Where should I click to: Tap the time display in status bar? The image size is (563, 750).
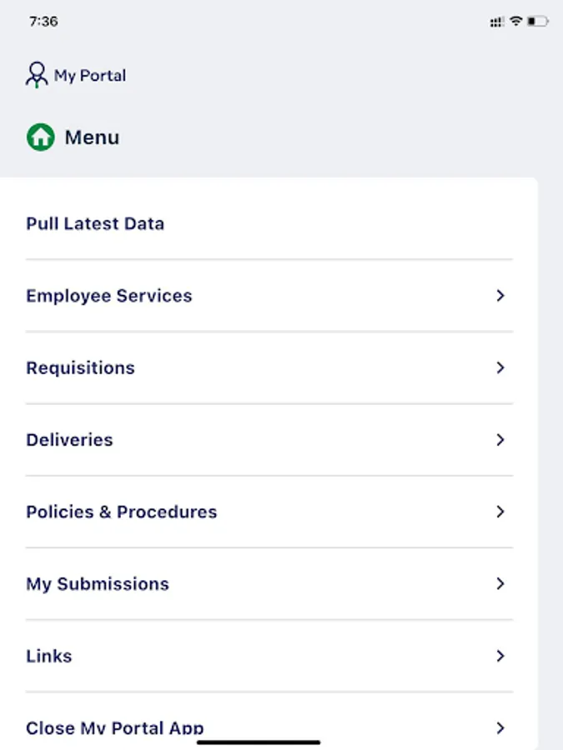[x=43, y=21]
